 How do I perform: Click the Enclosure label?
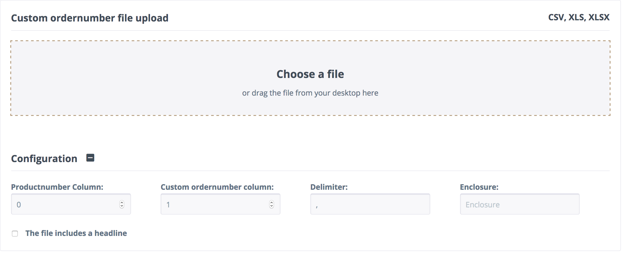click(479, 187)
